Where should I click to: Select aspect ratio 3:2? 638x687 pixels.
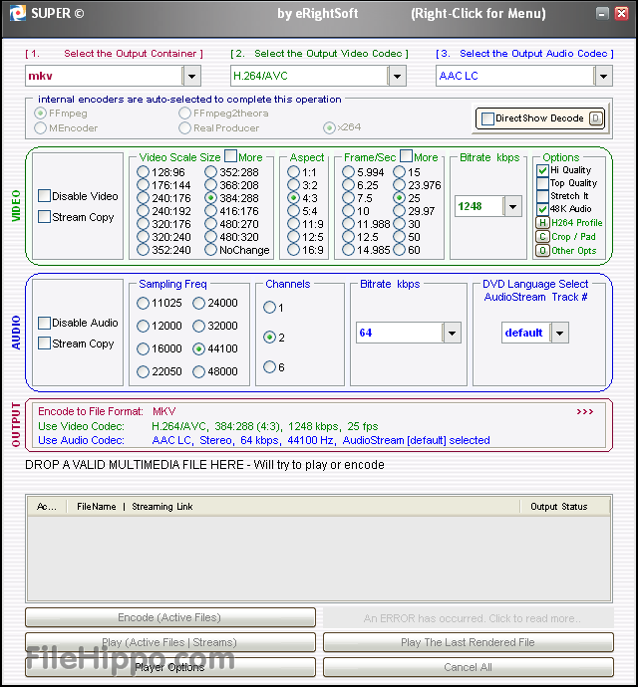pyautogui.click(x=293, y=185)
